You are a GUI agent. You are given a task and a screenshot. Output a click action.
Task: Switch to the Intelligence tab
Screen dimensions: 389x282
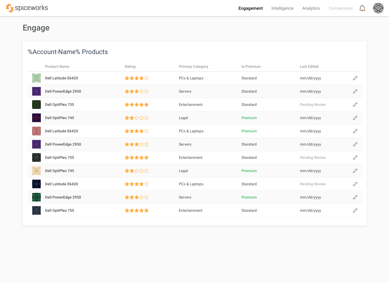(x=282, y=8)
